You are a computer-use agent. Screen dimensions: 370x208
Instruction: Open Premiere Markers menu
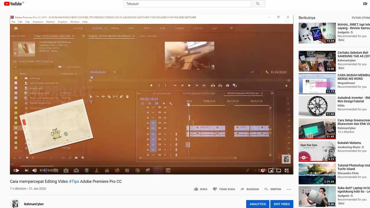click(x=50, y=22)
